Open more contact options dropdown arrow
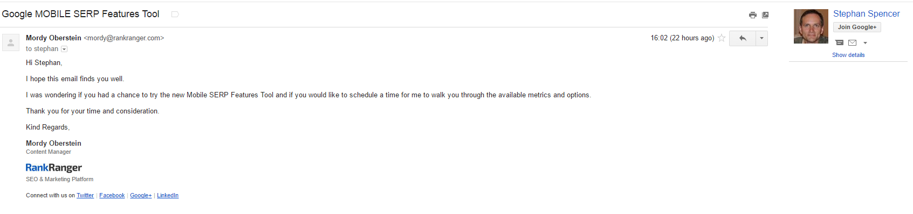This screenshot has width=913, height=214. [x=865, y=43]
